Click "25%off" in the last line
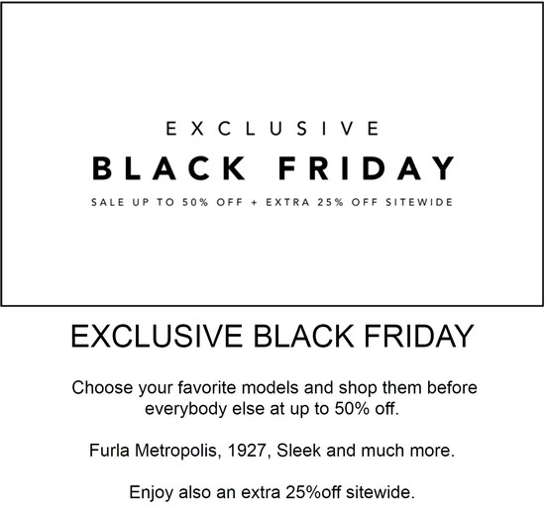 (x=313, y=492)
